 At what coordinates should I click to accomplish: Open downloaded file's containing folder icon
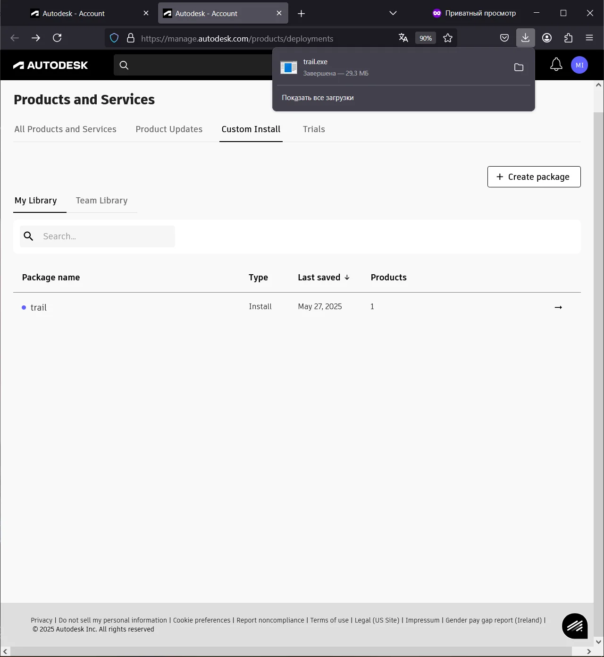point(519,67)
